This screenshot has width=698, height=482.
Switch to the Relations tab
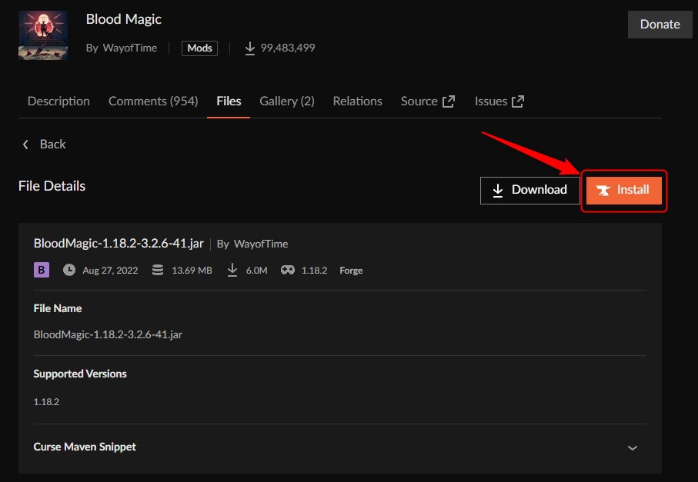[357, 101]
